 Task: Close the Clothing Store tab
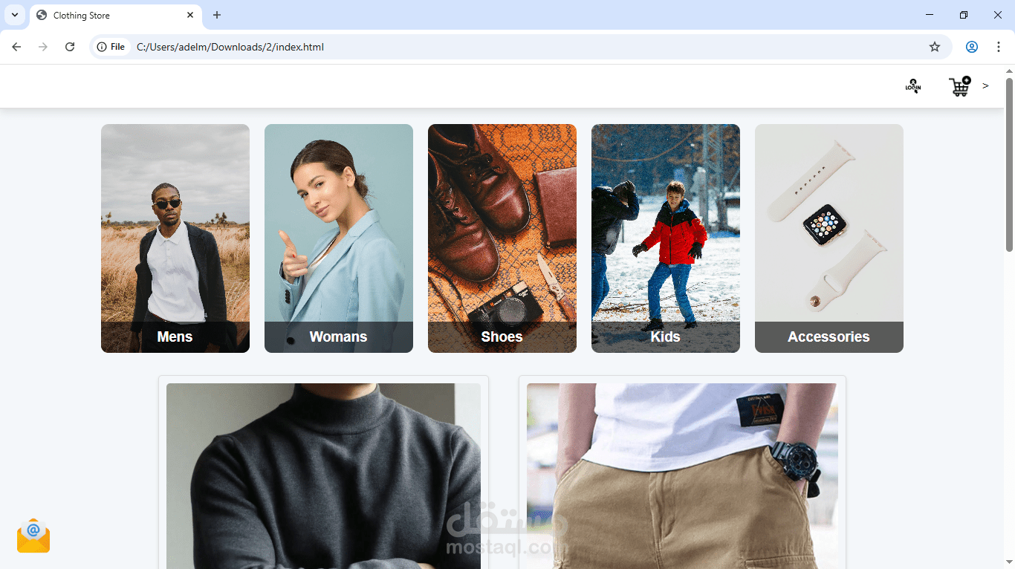(x=190, y=15)
